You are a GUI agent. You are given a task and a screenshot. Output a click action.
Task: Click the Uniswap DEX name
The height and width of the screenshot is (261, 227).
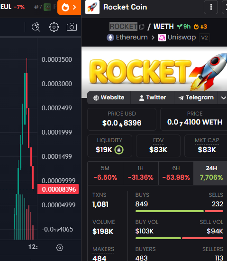point(182,37)
